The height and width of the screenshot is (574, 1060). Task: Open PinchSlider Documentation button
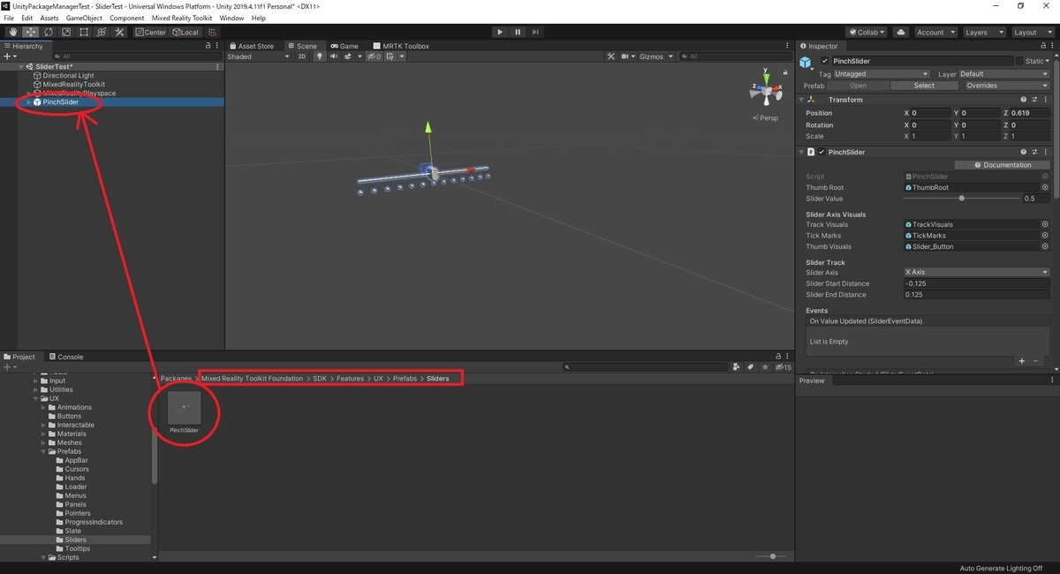pos(1003,165)
